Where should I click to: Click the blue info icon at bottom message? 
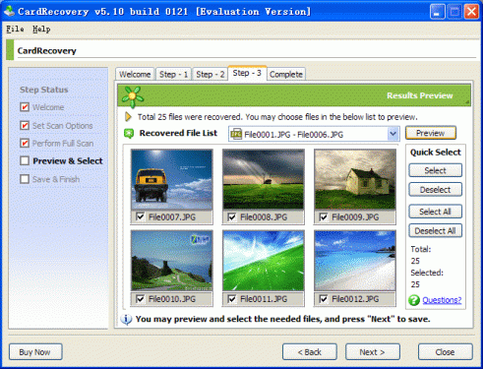click(126, 319)
